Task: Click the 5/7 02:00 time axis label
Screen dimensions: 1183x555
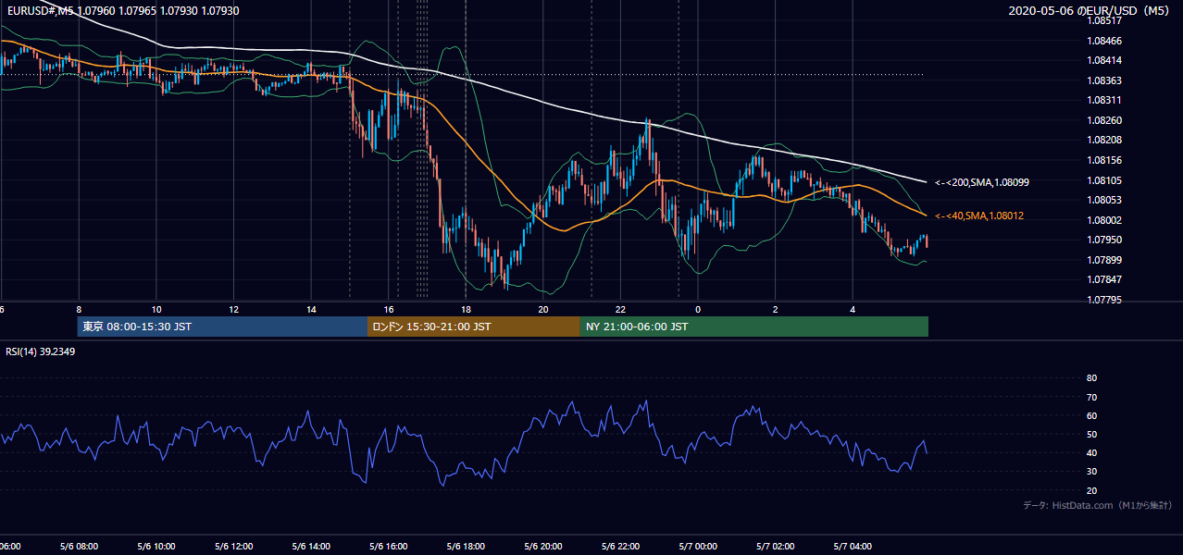Action: tap(776, 546)
